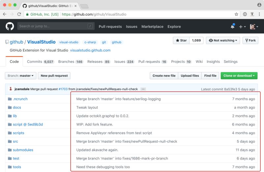
Task: Click the script submodule folder icon
Action: coord(10,124)
